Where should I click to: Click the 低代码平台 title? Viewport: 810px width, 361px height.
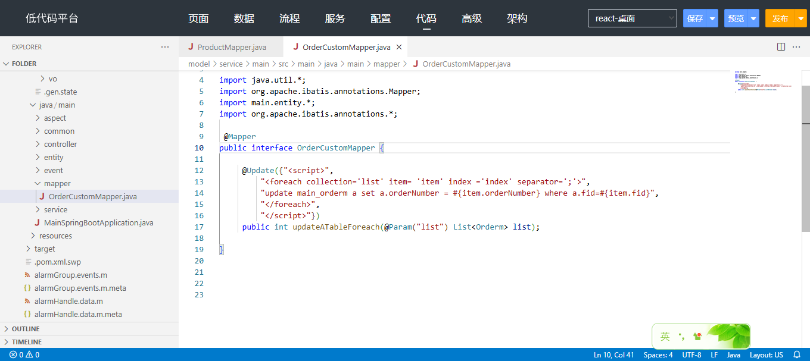52,18
